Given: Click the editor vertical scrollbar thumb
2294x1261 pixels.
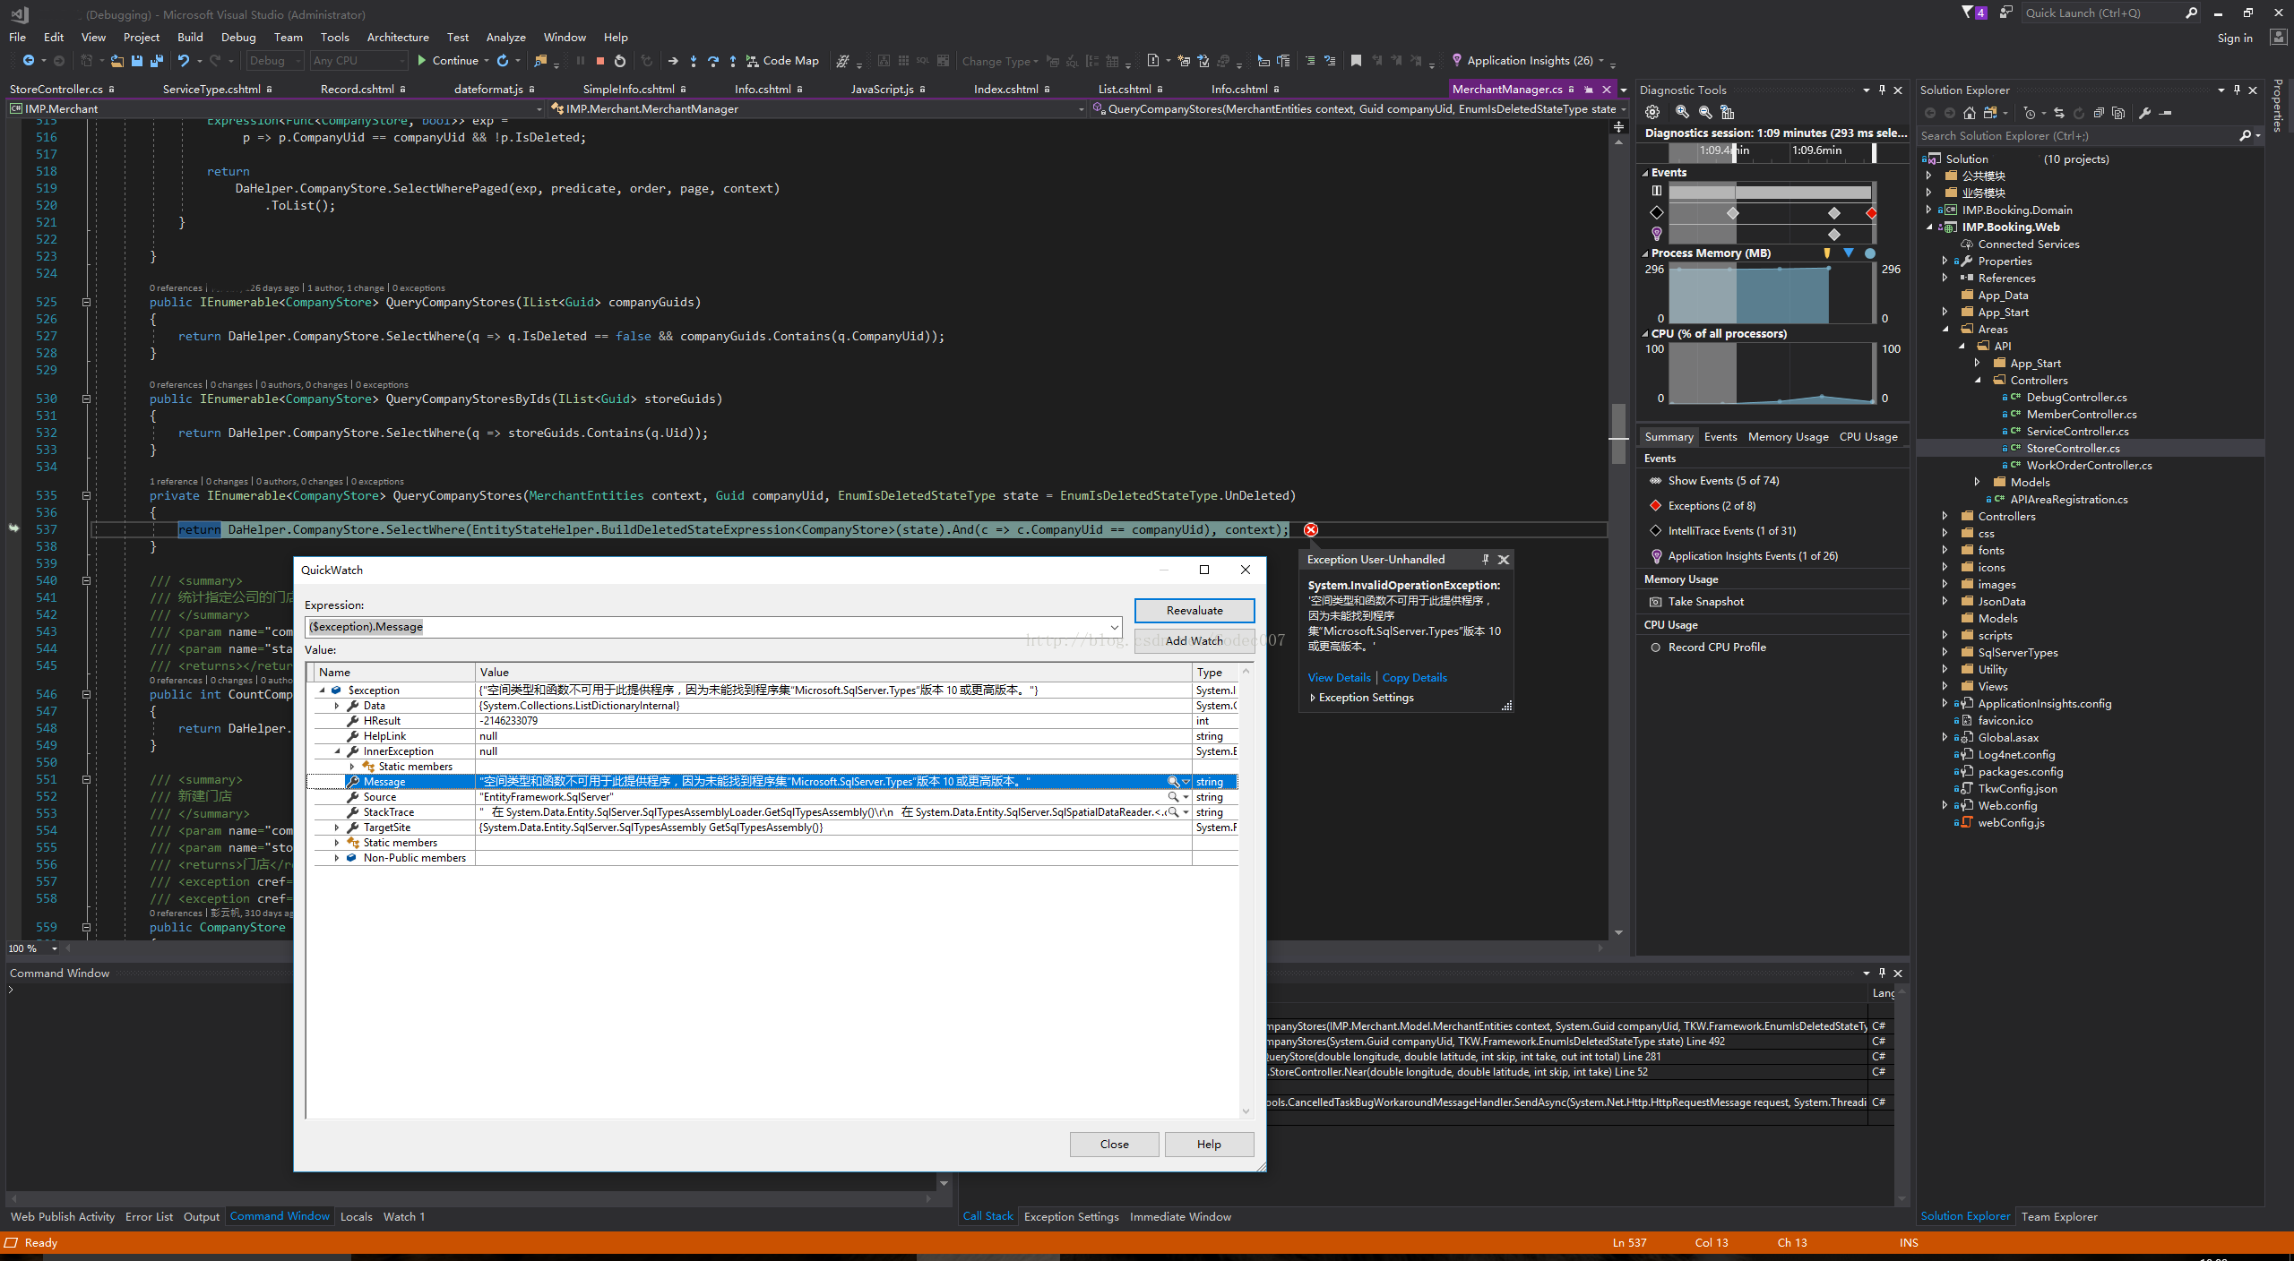Looking at the screenshot, I should coord(1617,434).
